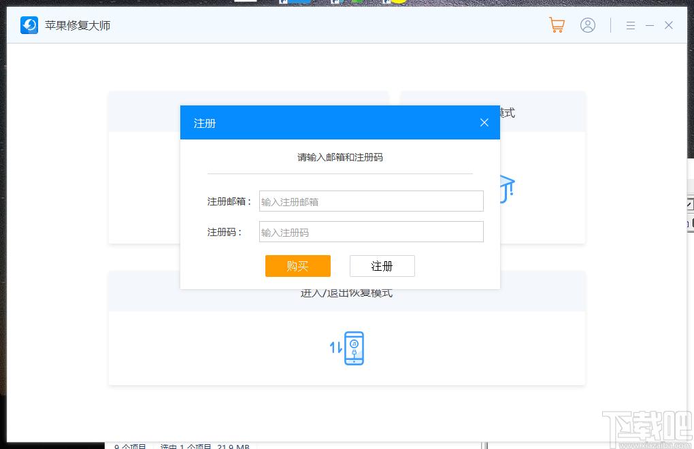Click the 注册邮箱： label
Image resolution: width=694 pixels, height=449 pixels.
(x=229, y=201)
